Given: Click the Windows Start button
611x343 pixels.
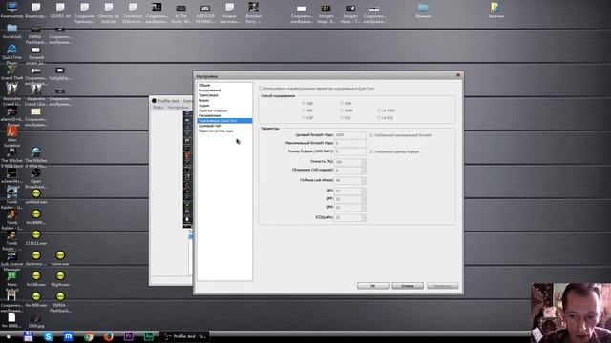Looking at the screenshot, I should coord(8,336).
